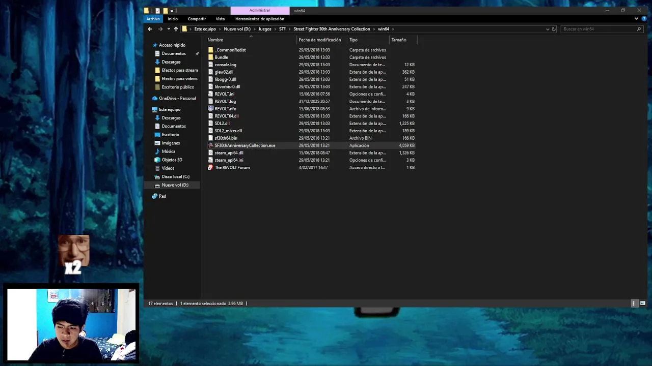Open pinned Documentos under Acceso rápido
The height and width of the screenshot is (366, 652).
[174, 53]
